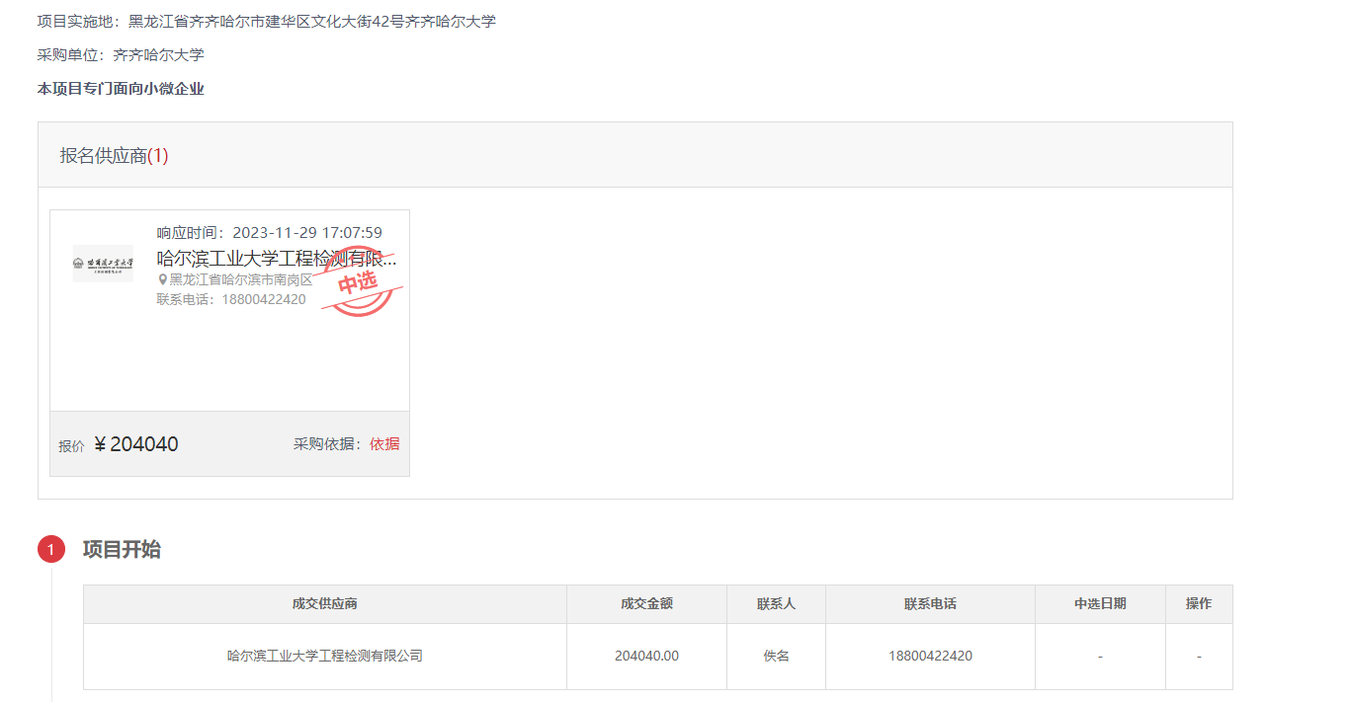The height and width of the screenshot is (702, 1351).
Task: Open supplier name 哈尔滨工业大学工程检测有限... in the card
Action: [x=277, y=259]
